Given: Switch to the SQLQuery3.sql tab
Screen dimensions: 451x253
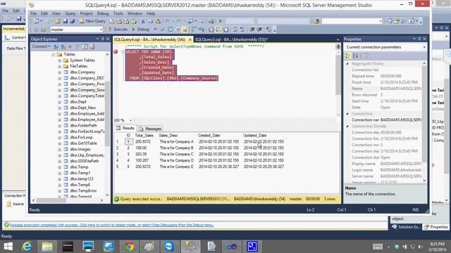Looking at the screenshot, I should pyautogui.click(x=231, y=39).
